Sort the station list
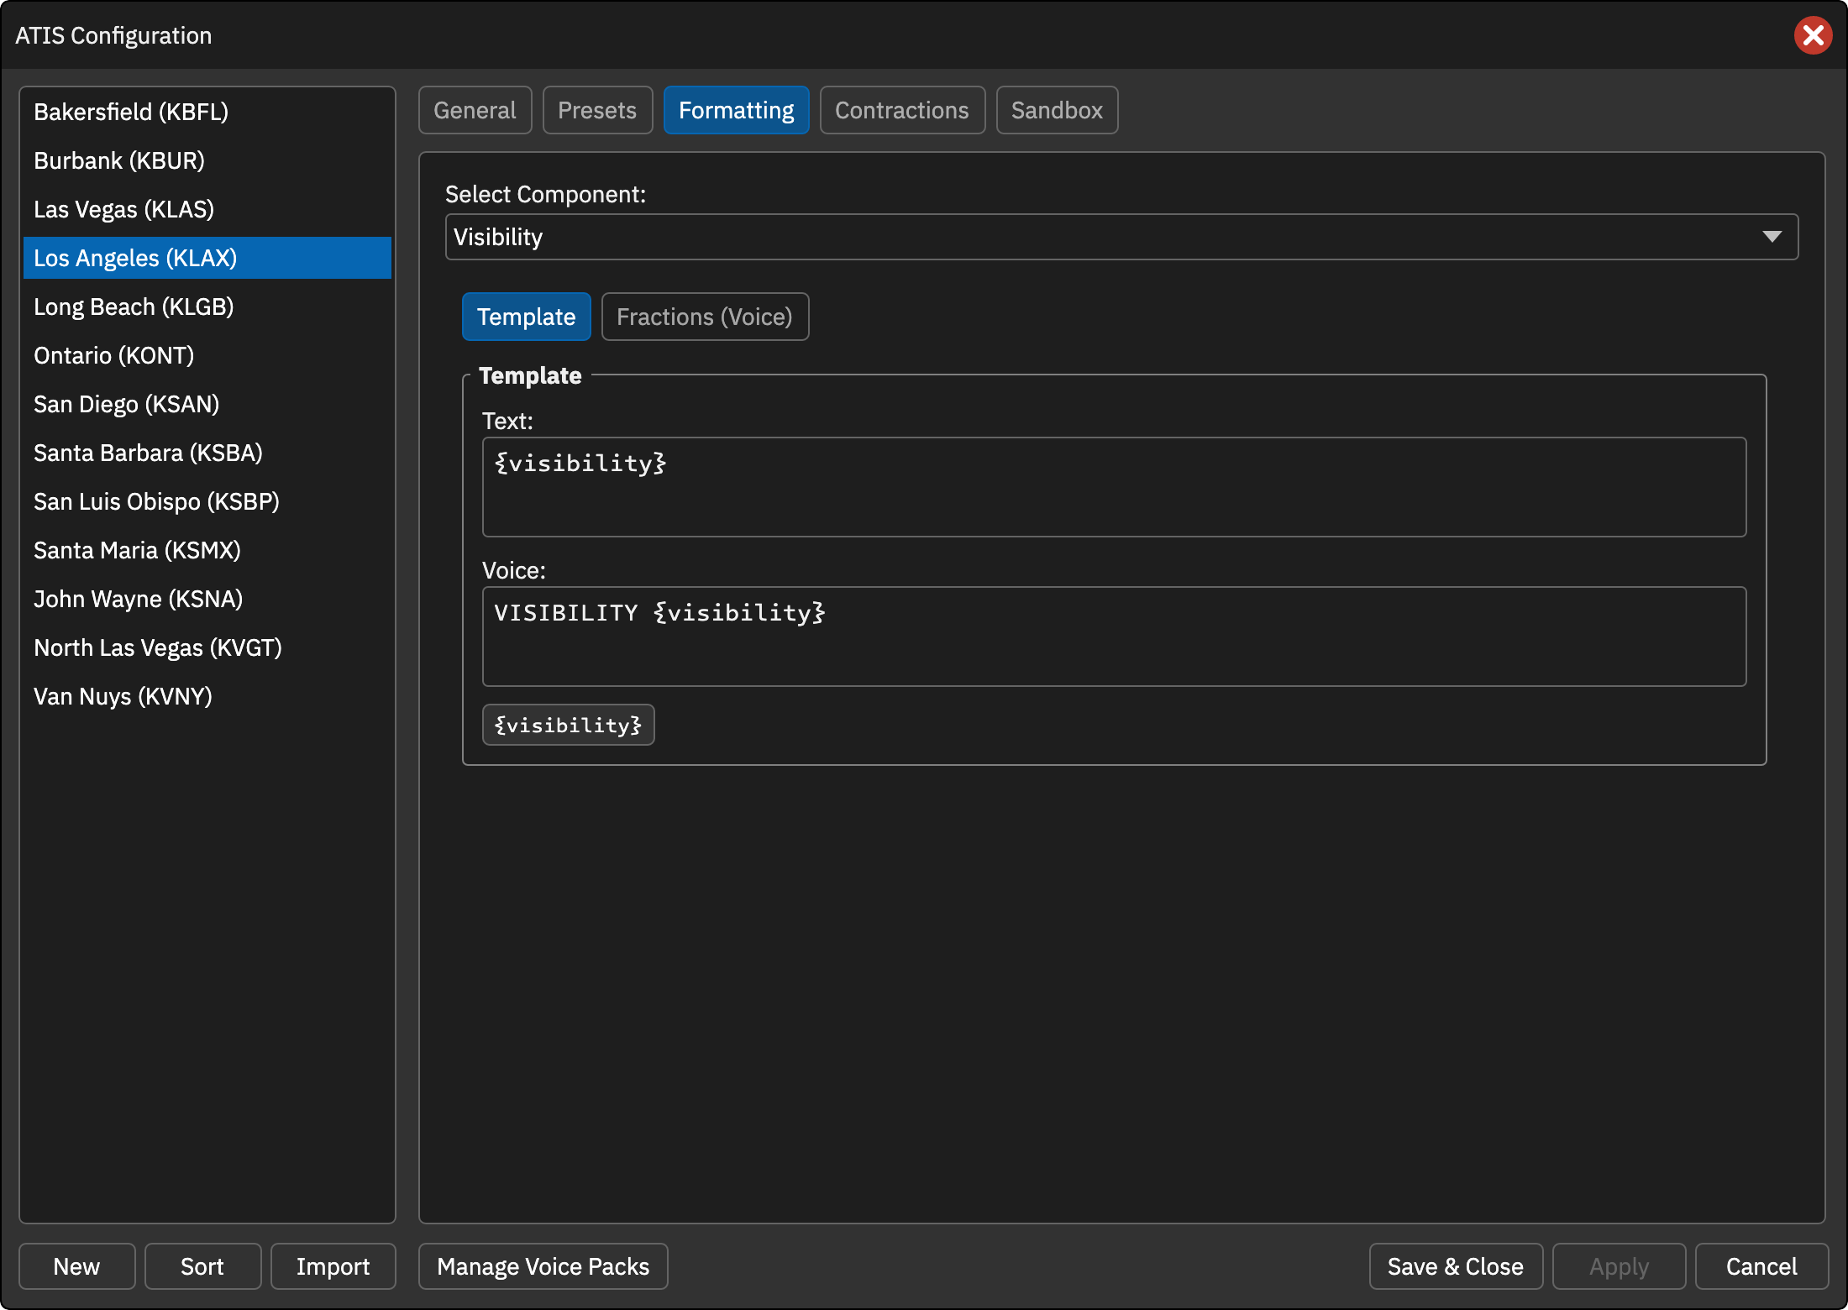Image resolution: width=1848 pixels, height=1310 pixels. tap(202, 1266)
